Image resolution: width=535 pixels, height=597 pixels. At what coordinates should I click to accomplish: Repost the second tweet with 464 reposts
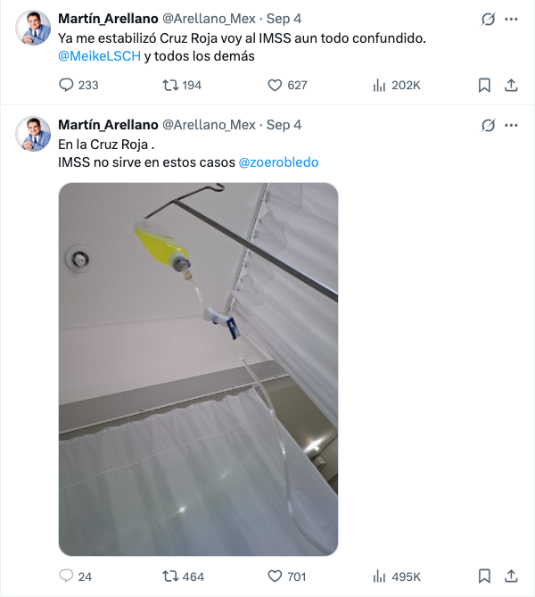169,576
